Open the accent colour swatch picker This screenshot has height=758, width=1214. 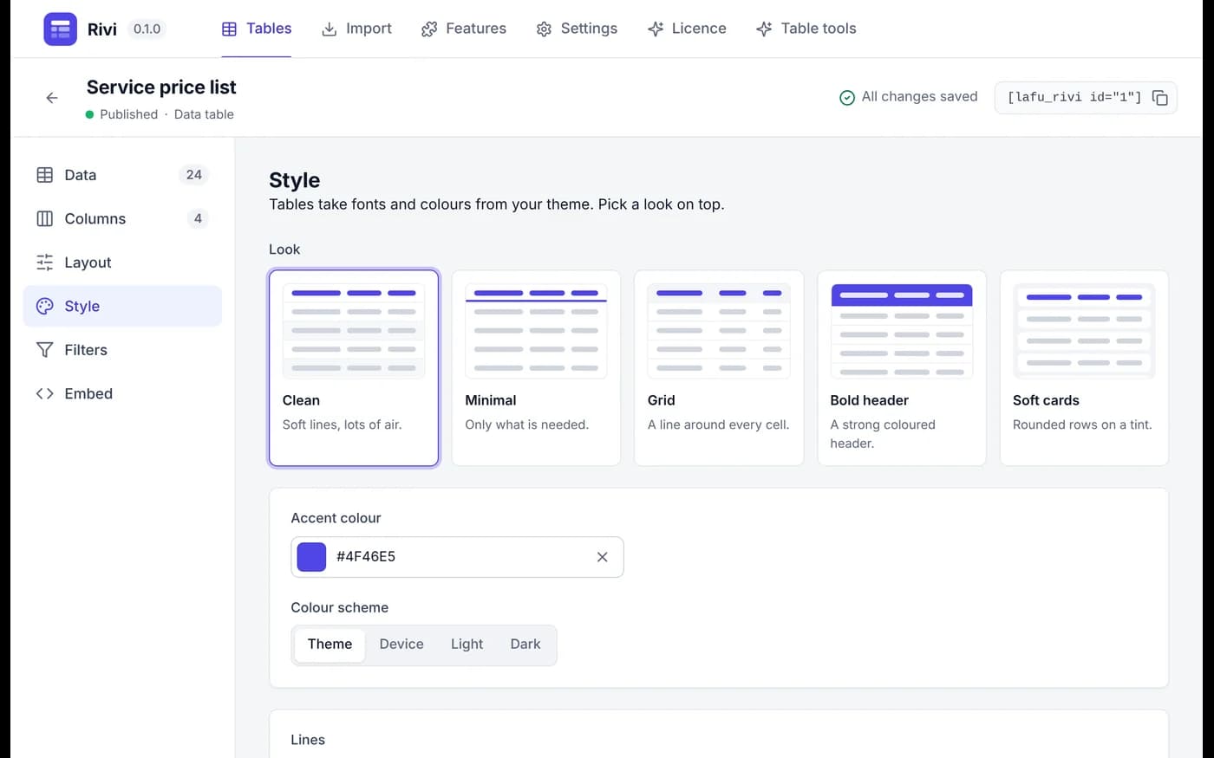click(311, 557)
